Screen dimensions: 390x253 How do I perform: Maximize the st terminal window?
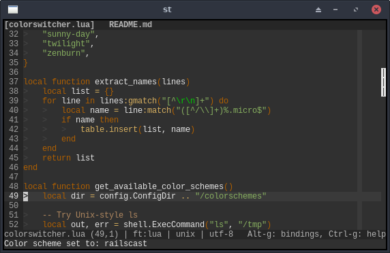356,10
